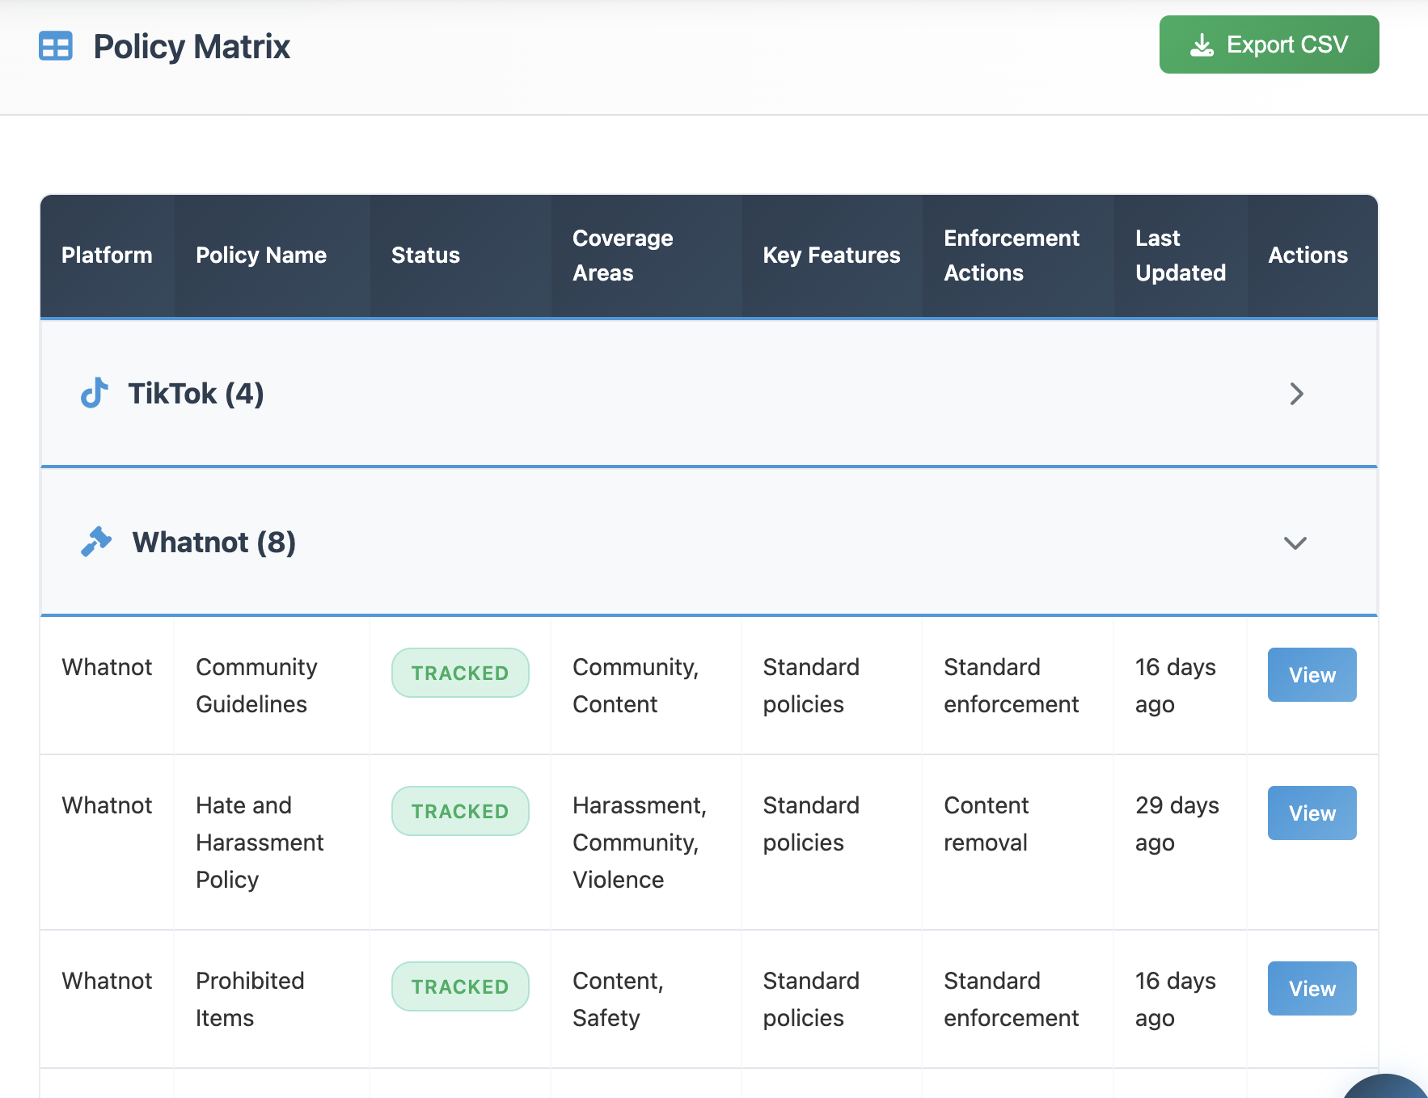Click TRACKED badge for Prohibited Items
Viewport: 1428px width, 1098px height.
point(460,986)
